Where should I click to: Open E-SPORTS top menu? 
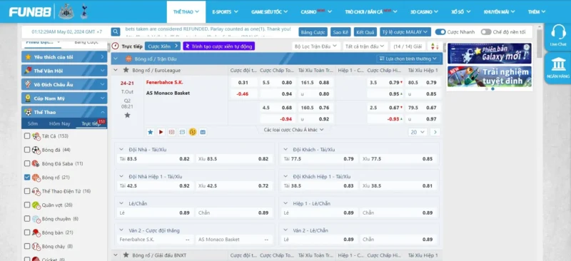tap(225, 11)
